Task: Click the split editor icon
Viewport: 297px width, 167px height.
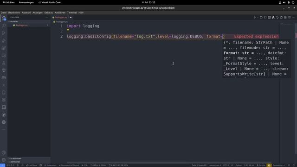Action: 290,18
